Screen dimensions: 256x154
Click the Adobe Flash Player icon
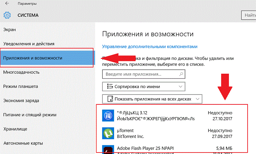click(108, 150)
